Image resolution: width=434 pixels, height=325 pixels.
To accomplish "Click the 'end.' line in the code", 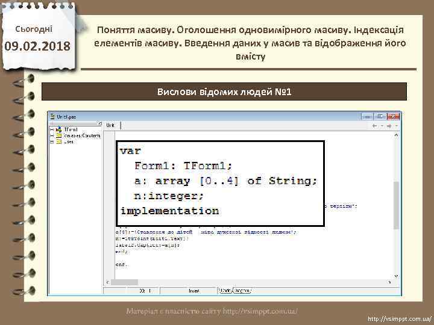I will (x=121, y=264).
